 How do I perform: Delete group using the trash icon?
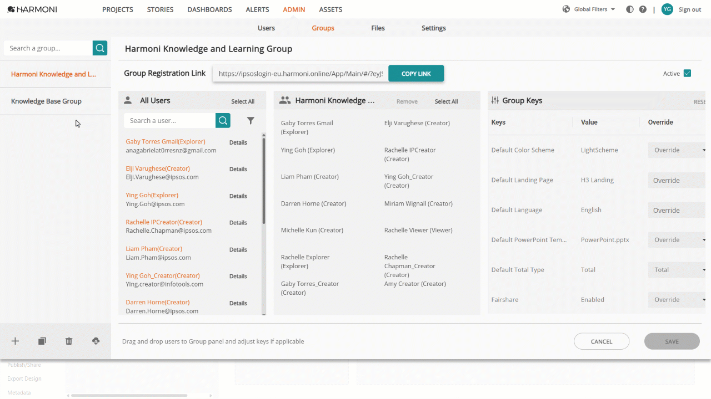69,341
